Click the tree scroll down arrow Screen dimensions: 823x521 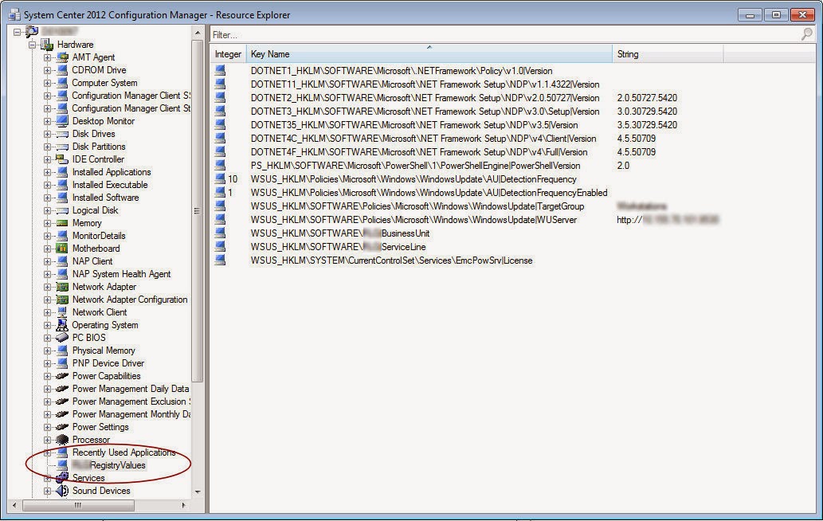point(198,492)
